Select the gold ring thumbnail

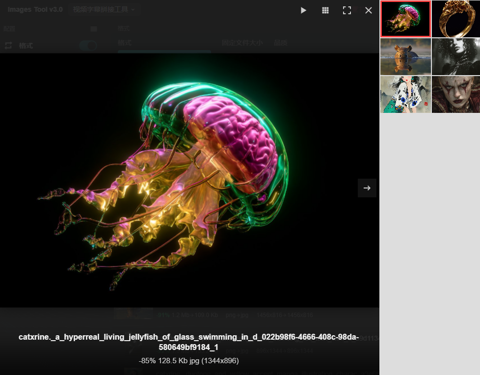456,19
